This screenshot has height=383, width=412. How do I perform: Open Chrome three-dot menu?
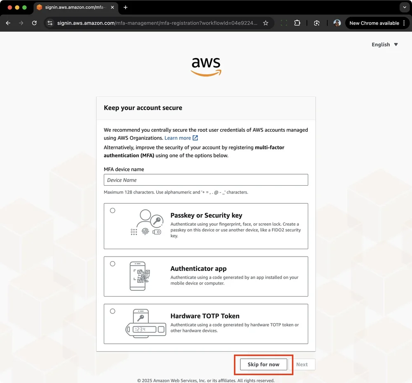pos(404,23)
